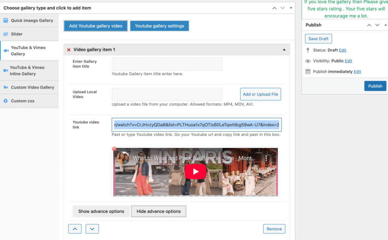Click the red remove icon on video thumbnail
This screenshot has height=240, width=388.
click(x=114, y=149)
